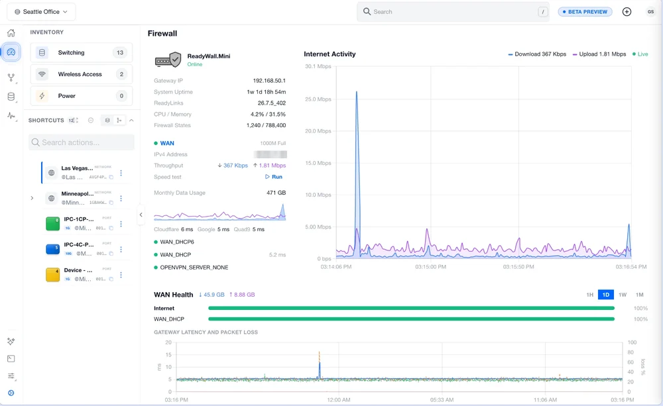Viewport: 663px width, 406px height.
Task: Click the upload total 8.88 GB
Action: pos(242,295)
